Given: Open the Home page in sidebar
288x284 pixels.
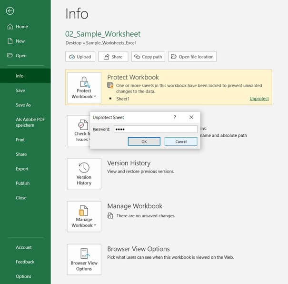Looking at the screenshot, I should [21, 27].
